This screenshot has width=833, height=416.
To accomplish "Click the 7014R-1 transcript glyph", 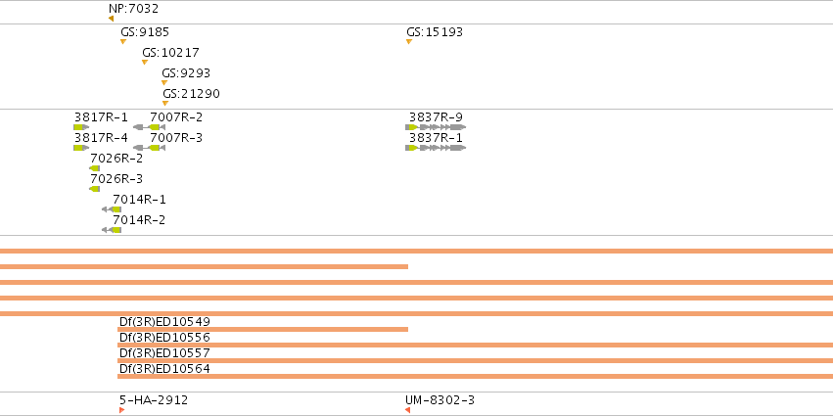I will click(x=112, y=209).
